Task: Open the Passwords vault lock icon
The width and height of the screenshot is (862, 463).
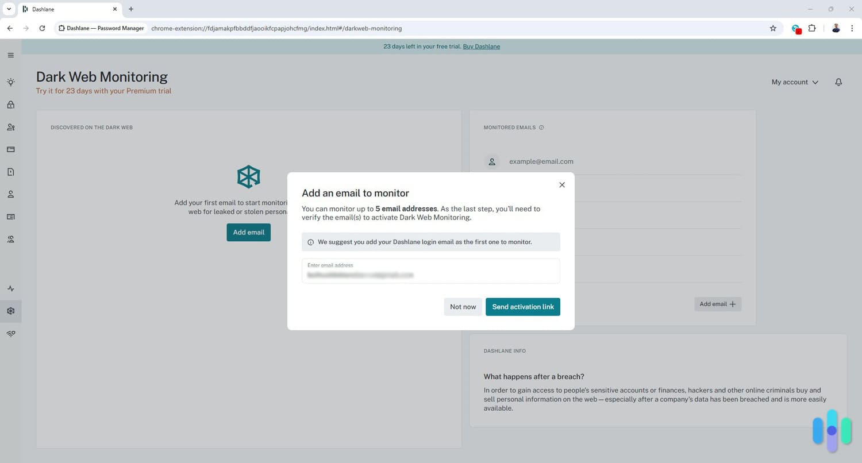Action: [x=10, y=105]
